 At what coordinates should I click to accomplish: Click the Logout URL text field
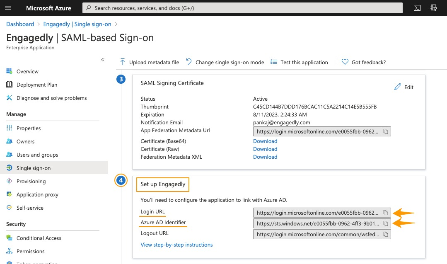point(322,234)
